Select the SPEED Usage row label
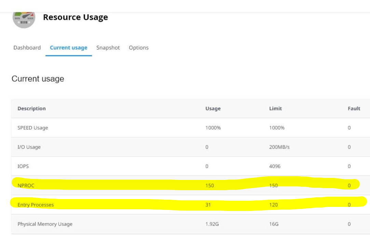The image size is (370, 243). coord(33,128)
